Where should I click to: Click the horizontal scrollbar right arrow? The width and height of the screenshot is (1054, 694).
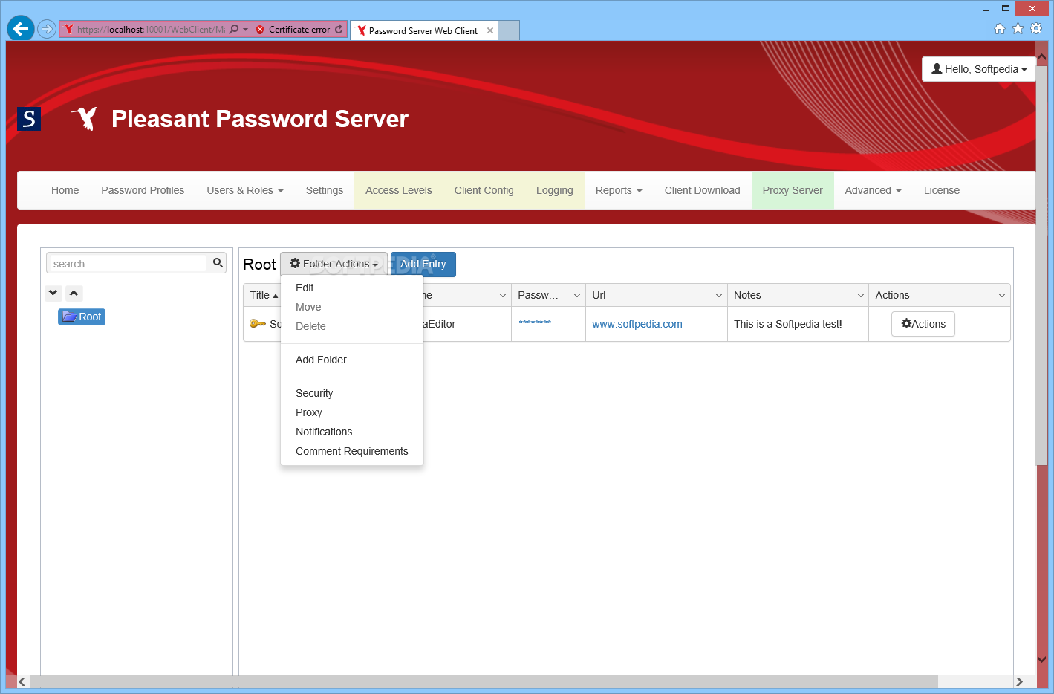1019,681
